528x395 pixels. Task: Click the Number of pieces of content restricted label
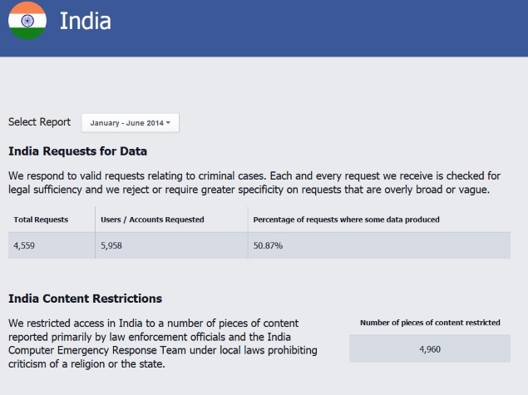pyautogui.click(x=430, y=323)
